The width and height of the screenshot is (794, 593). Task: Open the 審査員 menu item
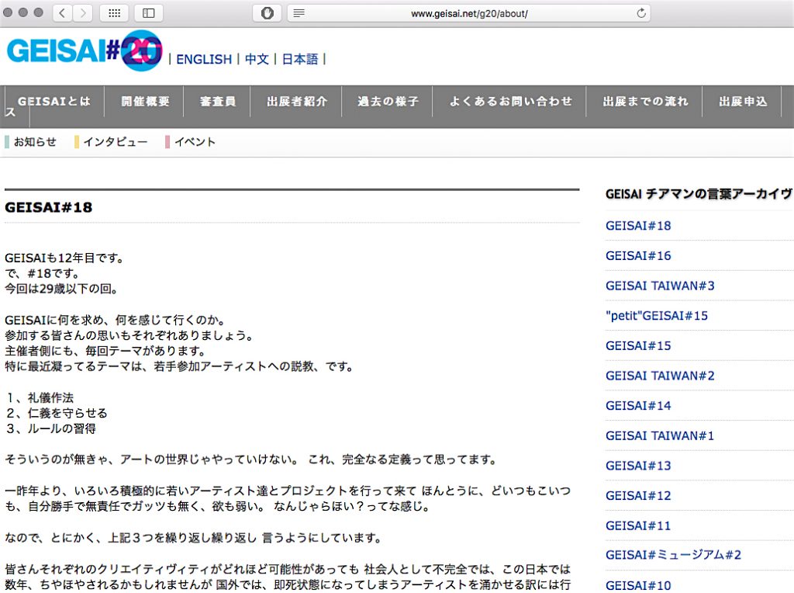[218, 102]
